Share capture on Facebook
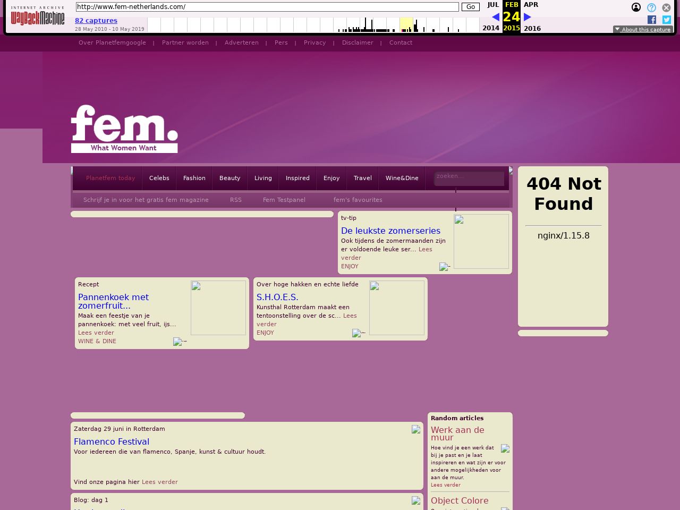 point(652,20)
